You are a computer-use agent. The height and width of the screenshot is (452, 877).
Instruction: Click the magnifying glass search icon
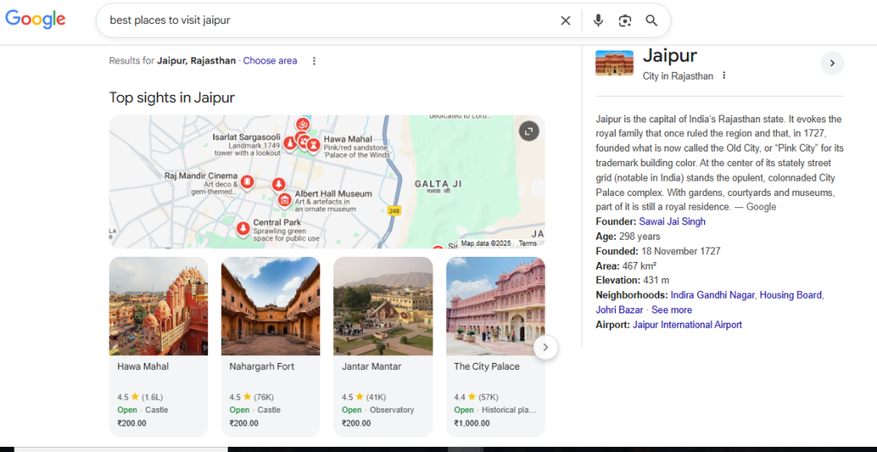point(652,21)
